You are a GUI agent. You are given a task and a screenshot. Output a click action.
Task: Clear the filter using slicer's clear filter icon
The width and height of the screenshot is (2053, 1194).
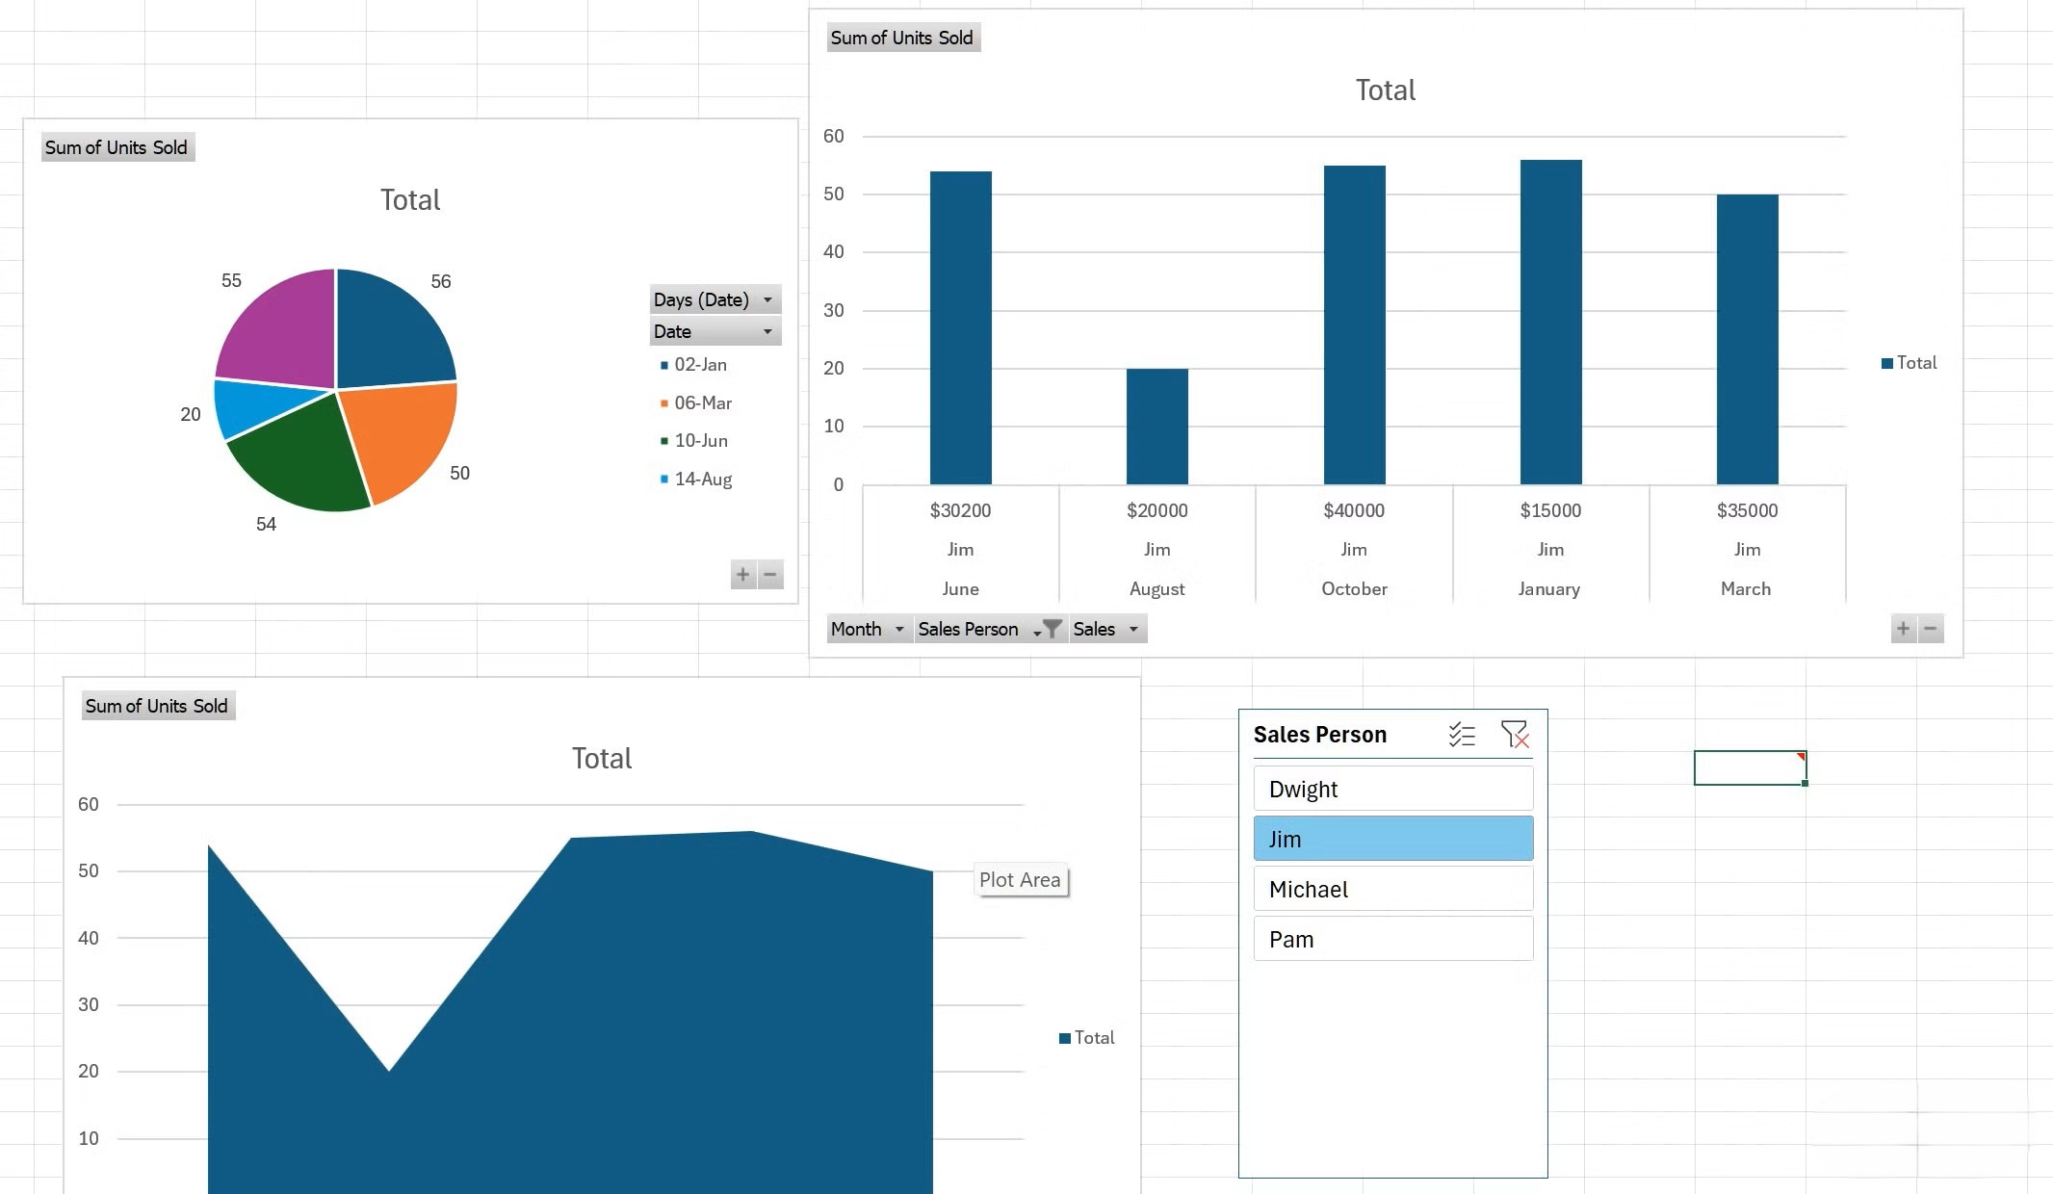coord(1515,735)
